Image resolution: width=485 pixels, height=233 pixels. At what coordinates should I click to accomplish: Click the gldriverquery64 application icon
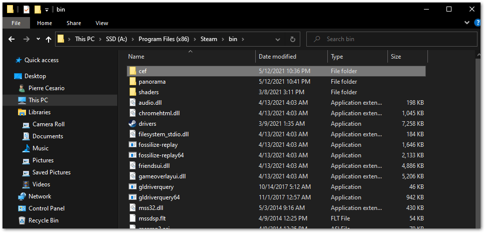coord(132,197)
